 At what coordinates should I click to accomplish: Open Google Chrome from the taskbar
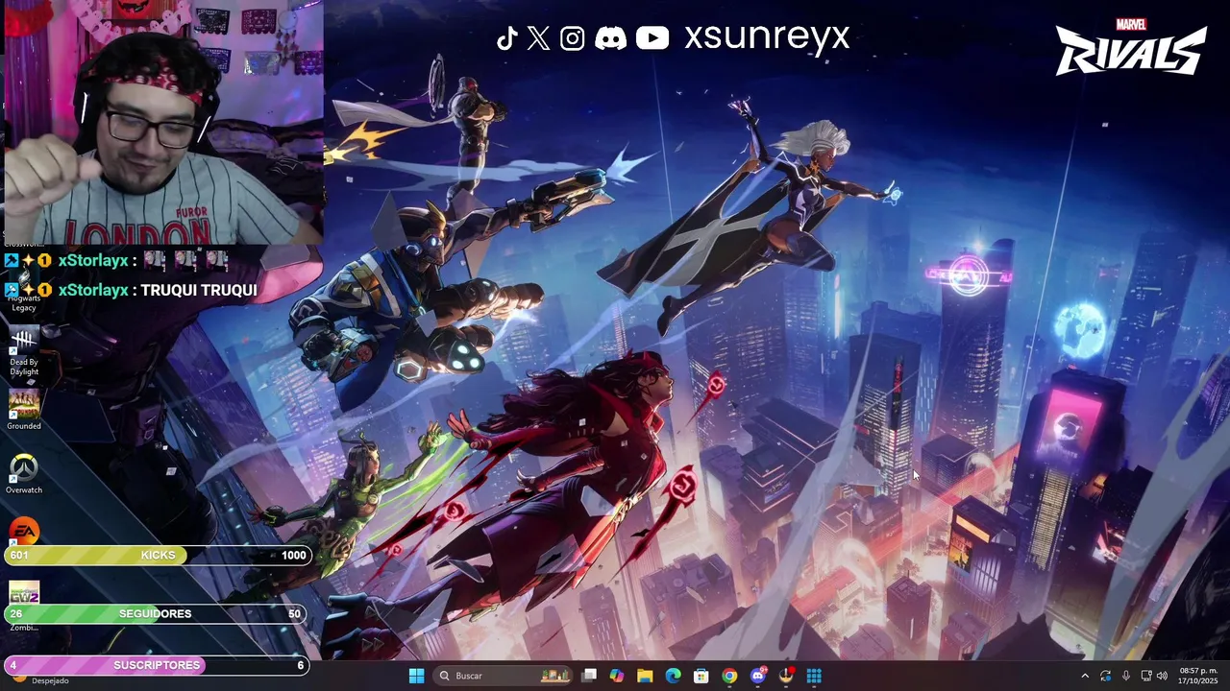click(730, 676)
